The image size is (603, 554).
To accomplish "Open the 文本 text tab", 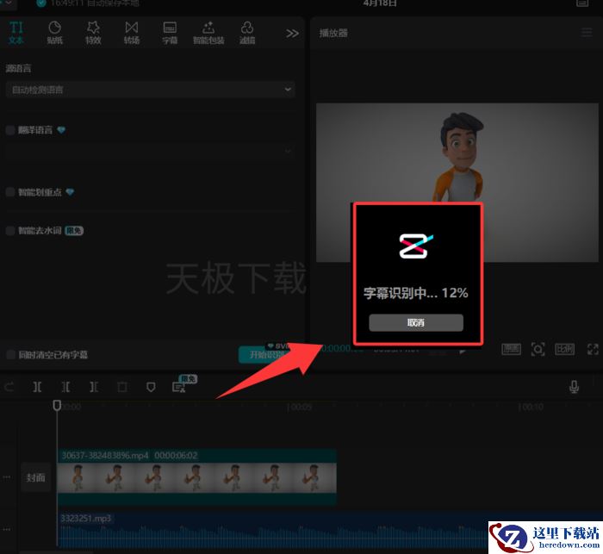I will click(x=16, y=33).
